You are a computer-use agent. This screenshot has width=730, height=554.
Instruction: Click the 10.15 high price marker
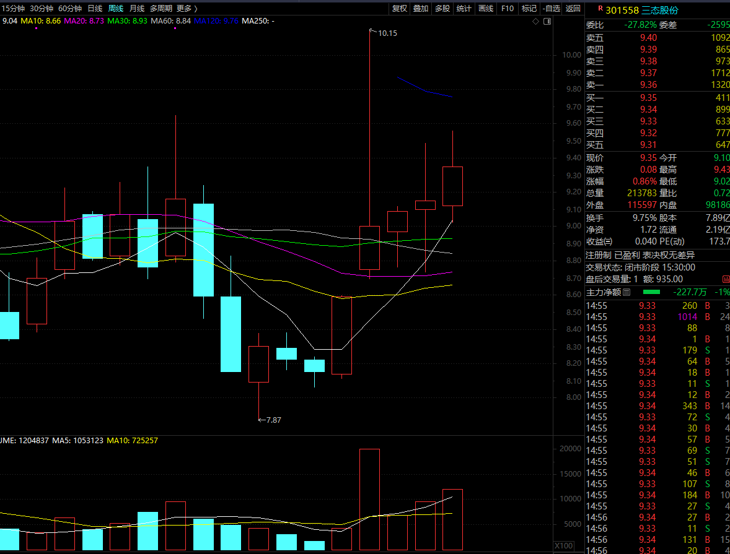point(387,33)
